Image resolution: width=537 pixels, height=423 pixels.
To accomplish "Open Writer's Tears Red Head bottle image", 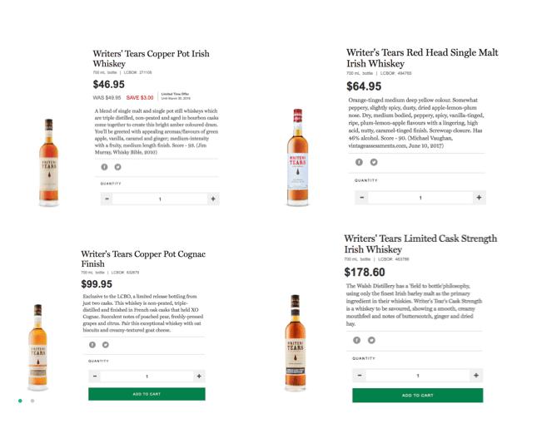I will tap(297, 157).
